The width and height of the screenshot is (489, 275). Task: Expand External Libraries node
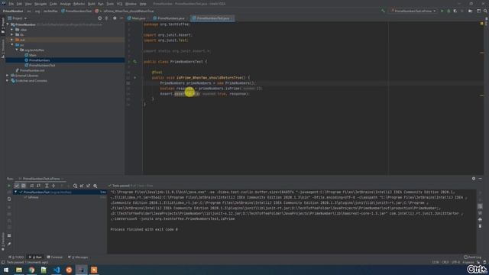tap(8, 76)
